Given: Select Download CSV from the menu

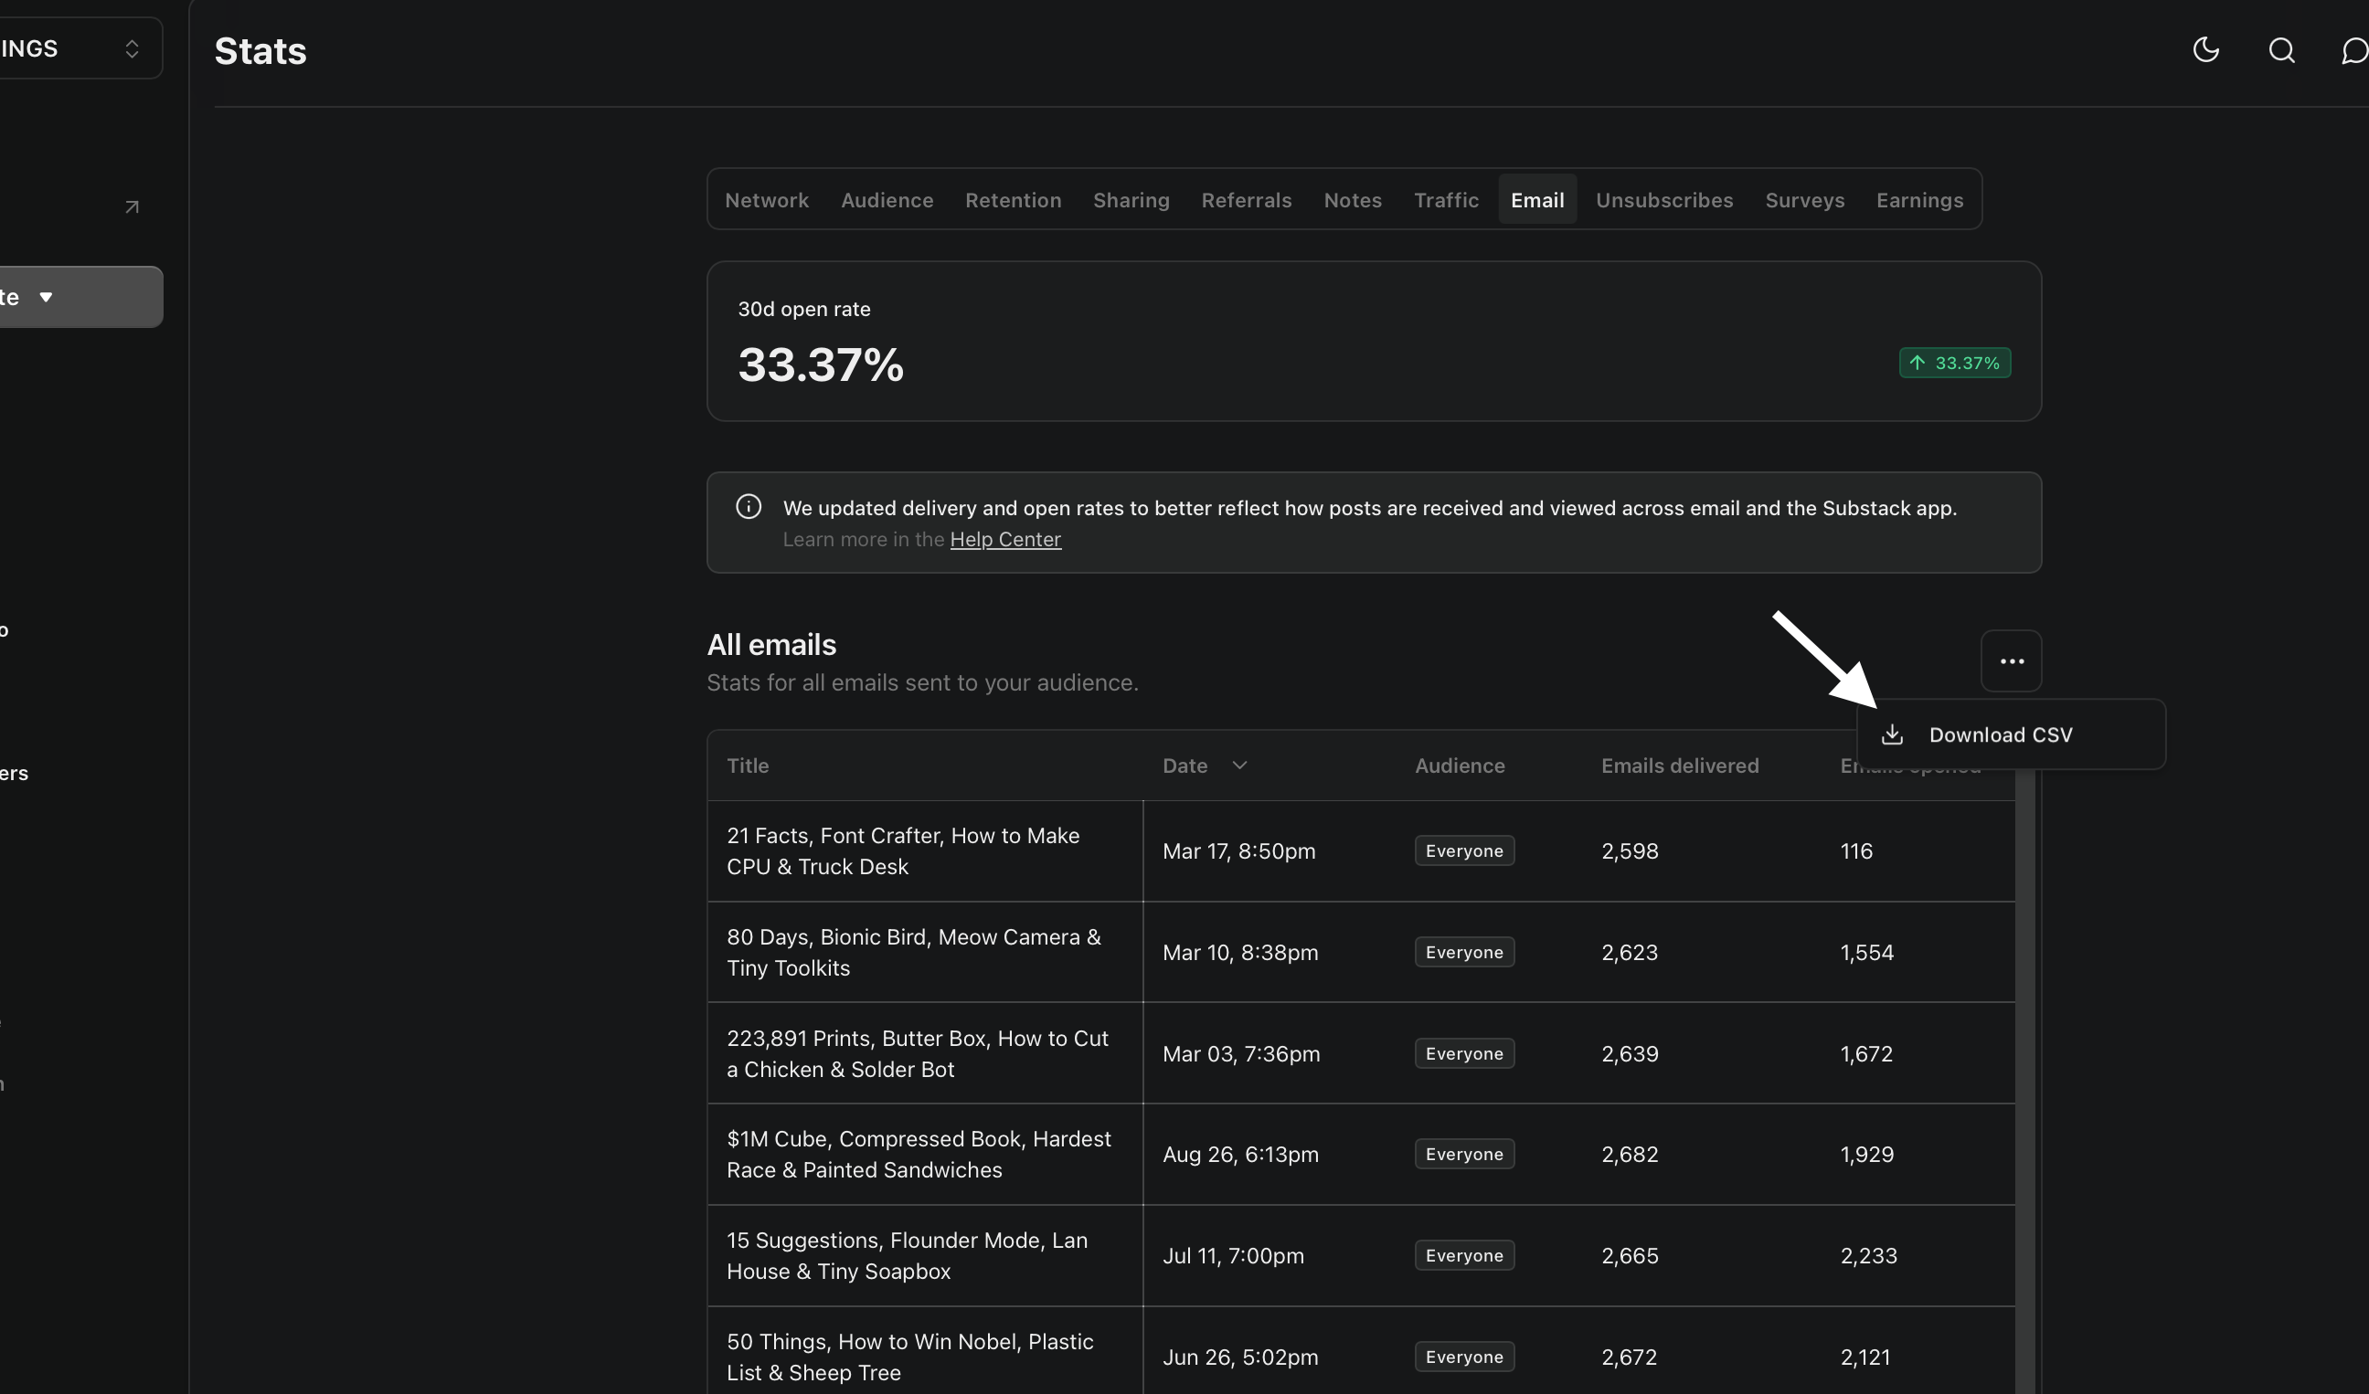Looking at the screenshot, I should pyautogui.click(x=2001, y=734).
